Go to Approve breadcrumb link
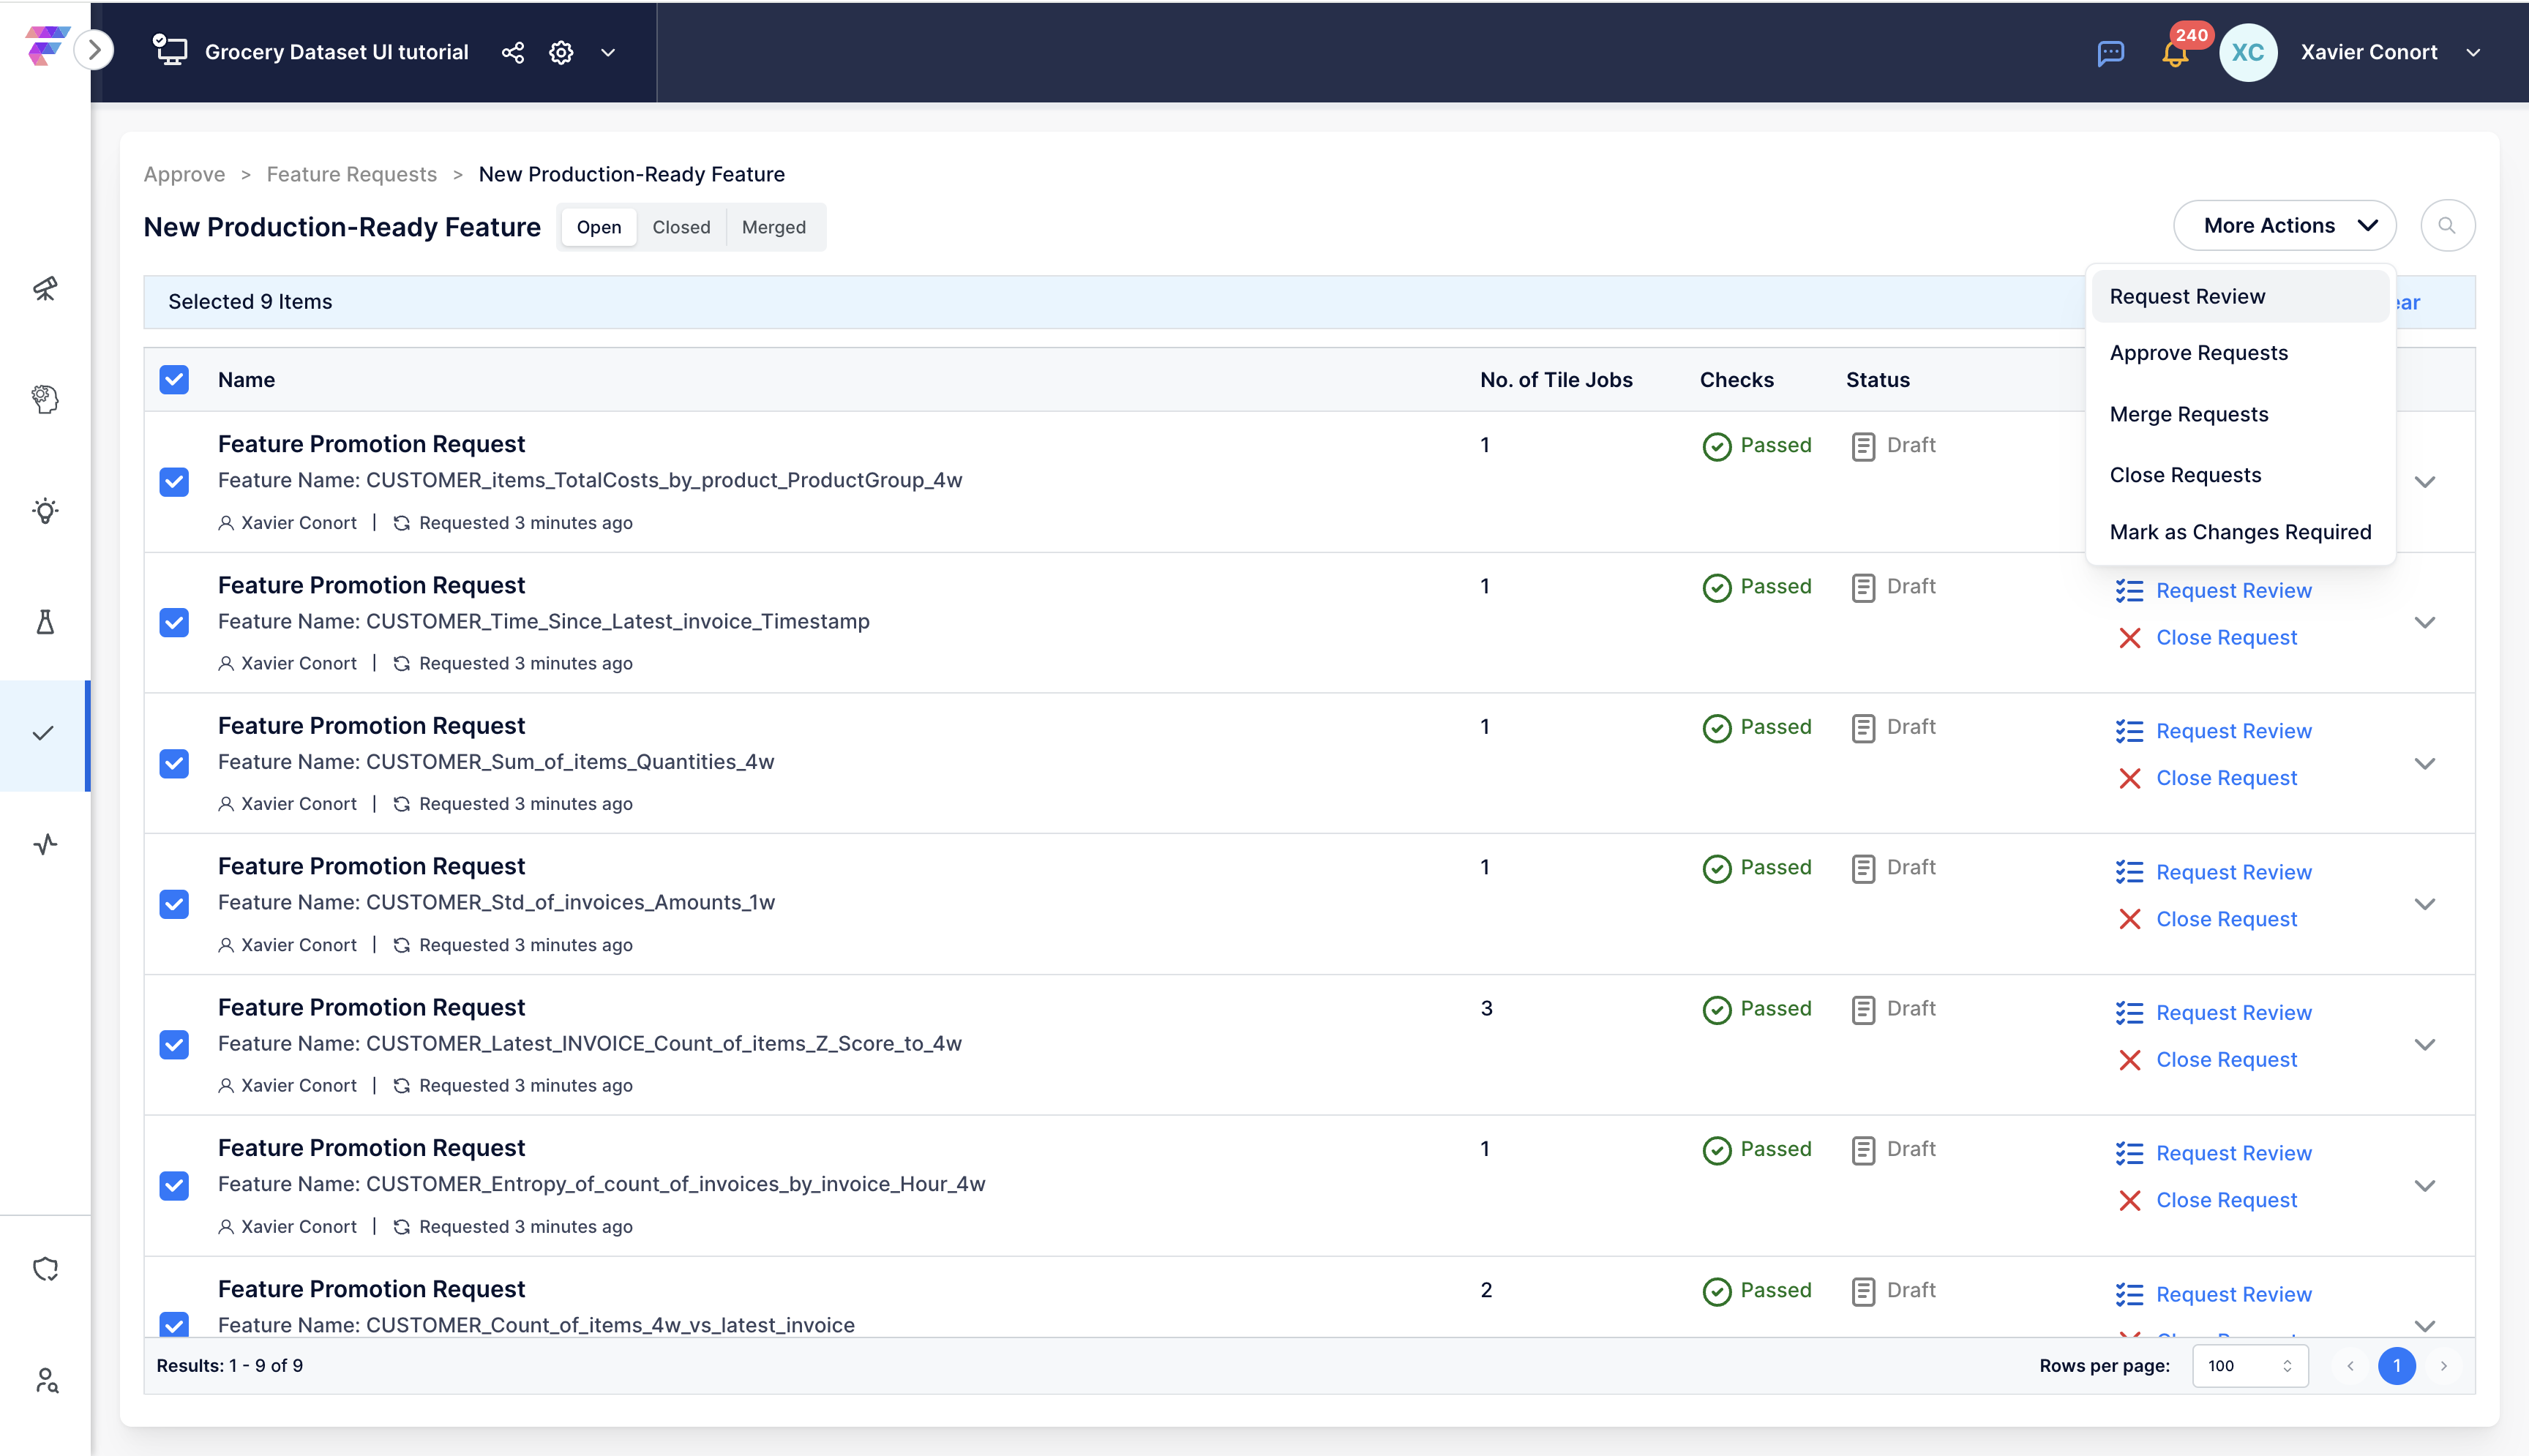The image size is (2529, 1456). pos(184,174)
